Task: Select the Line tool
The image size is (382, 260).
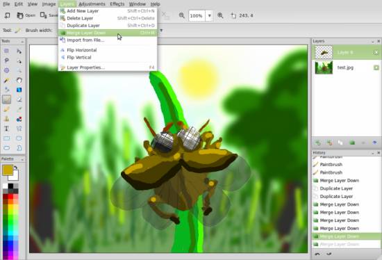Action: (x=19, y=129)
